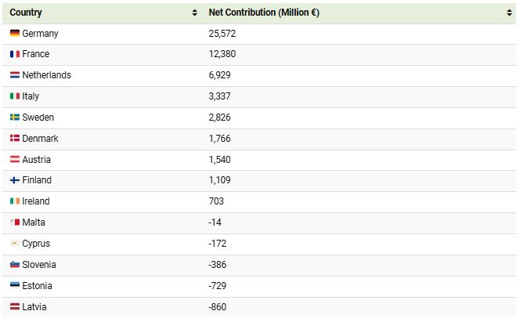Screen dimensions: 520x322
Task: Sort table by Country column arrows
Action: coord(195,13)
